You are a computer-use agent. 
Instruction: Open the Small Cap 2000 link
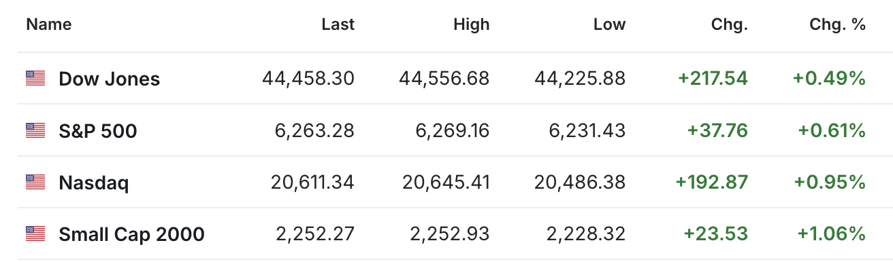pos(132,234)
